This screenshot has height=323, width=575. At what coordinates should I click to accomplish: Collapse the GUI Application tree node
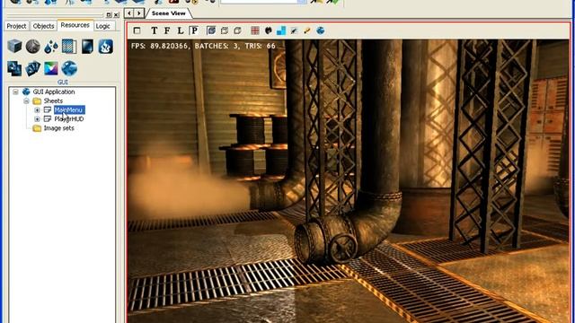[x=15, y=92]
